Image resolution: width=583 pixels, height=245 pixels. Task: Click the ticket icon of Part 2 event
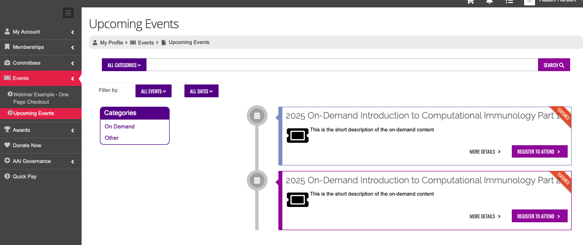298,200
